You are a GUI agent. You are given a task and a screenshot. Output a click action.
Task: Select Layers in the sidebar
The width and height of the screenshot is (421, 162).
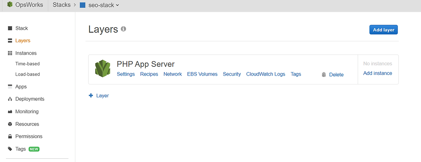(23, 41)
